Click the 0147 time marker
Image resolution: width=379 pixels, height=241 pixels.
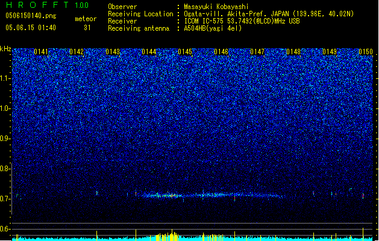pos(257,52)
